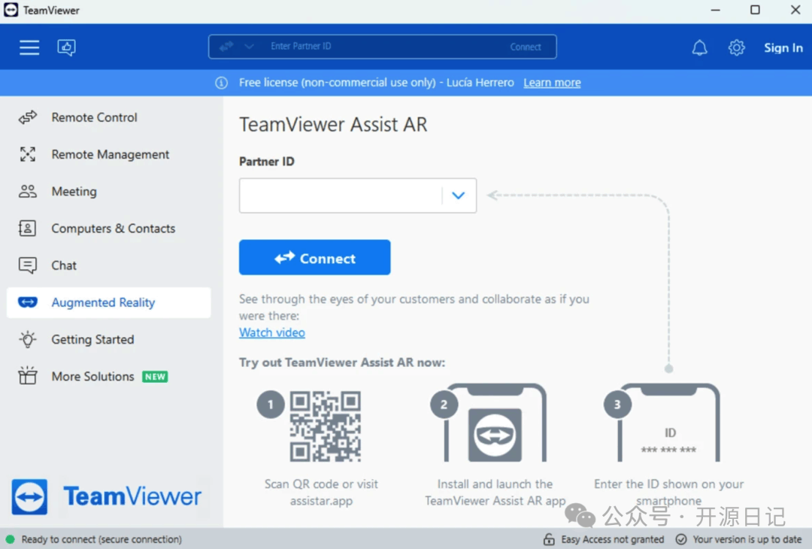Click the Meeting people icon
The width and height of the screenshot is (812, 549).
(x=28, y=192)
